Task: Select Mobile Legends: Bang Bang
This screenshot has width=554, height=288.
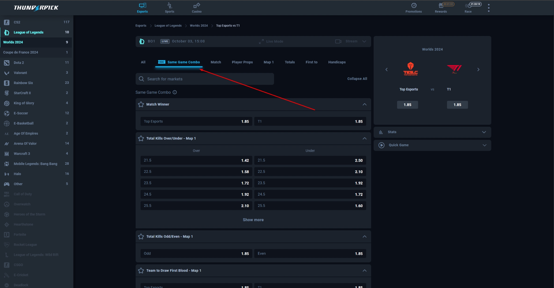Action: (x=36, y=164)
